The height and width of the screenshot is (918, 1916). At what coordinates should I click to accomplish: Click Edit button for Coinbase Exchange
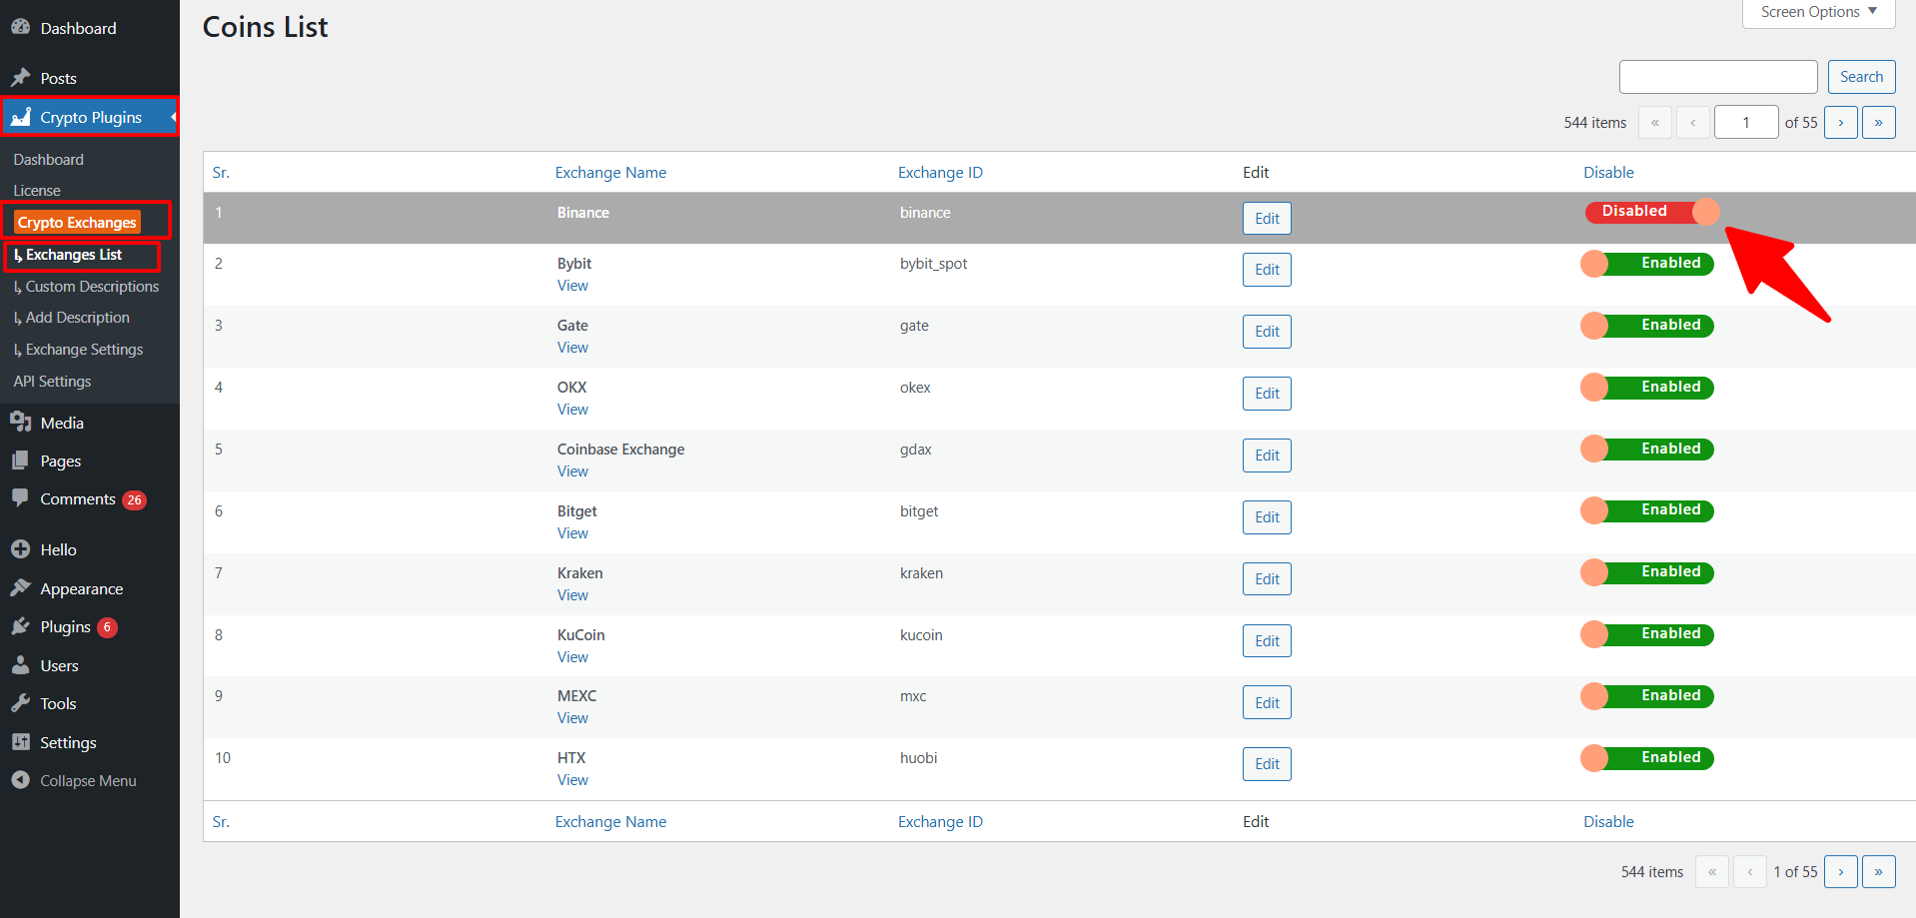click(1267, 456)
